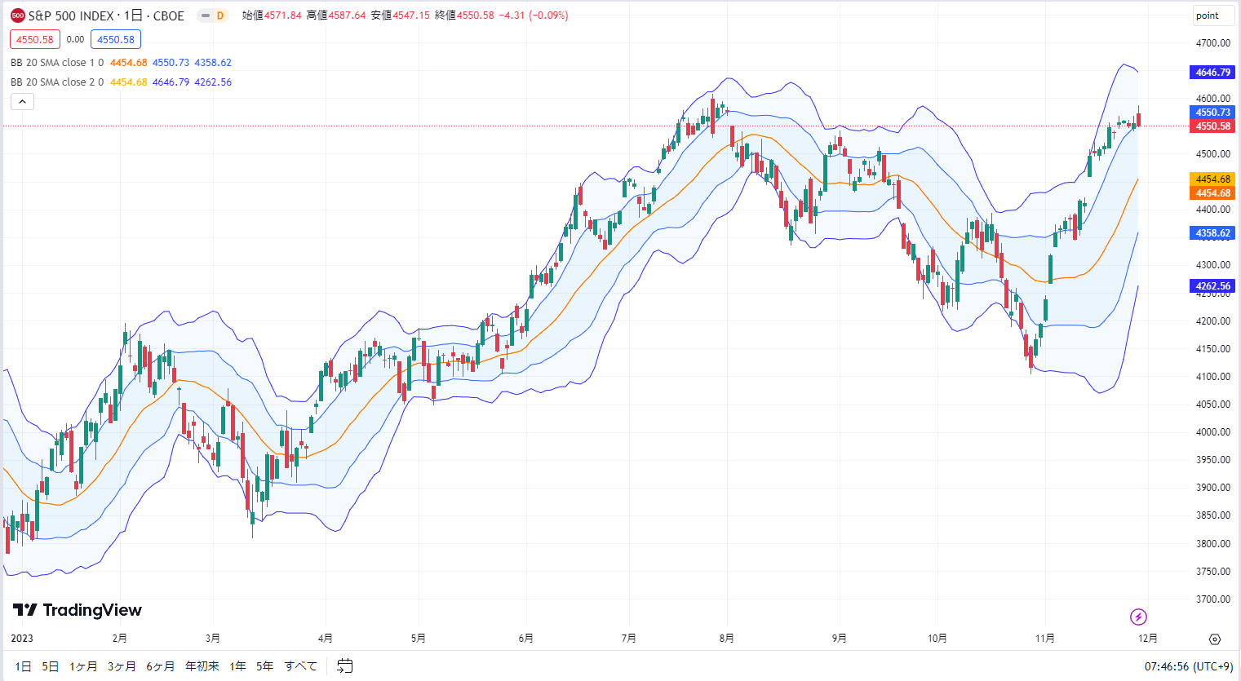Click the 12月 label on time axis
The width and height of the screenshot is (1241, 681).
(x=1147, y=639)
